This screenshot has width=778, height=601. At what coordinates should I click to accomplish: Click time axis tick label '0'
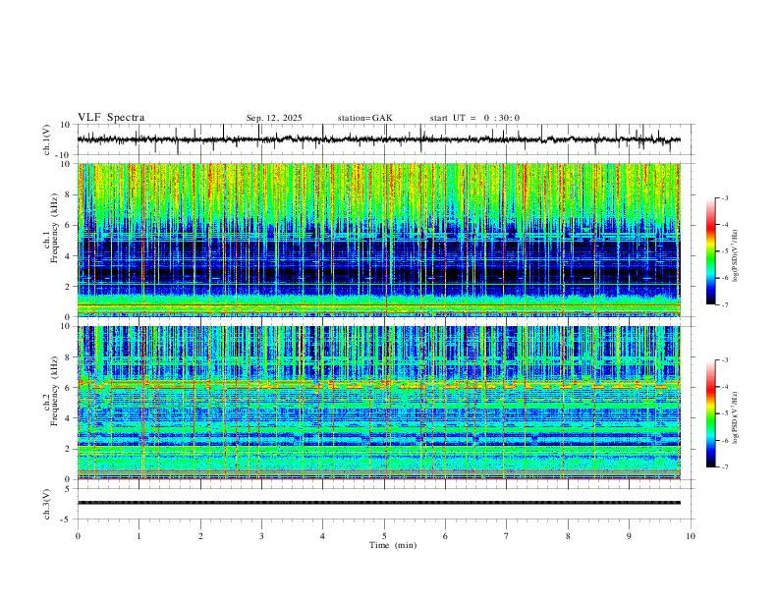(78, 536)
